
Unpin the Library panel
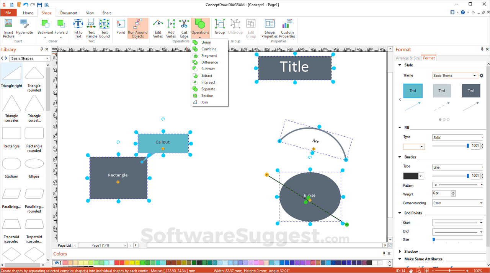click(42, 49)
